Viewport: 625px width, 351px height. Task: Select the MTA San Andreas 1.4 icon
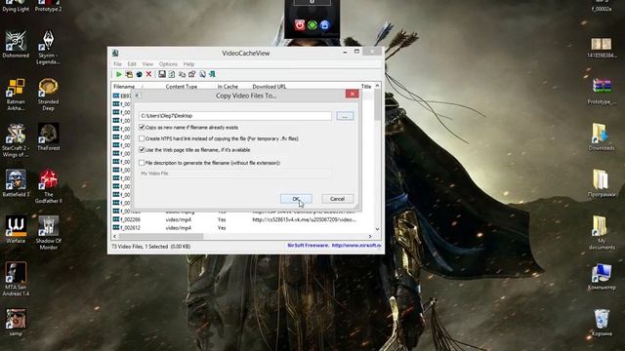pos(16,279)
